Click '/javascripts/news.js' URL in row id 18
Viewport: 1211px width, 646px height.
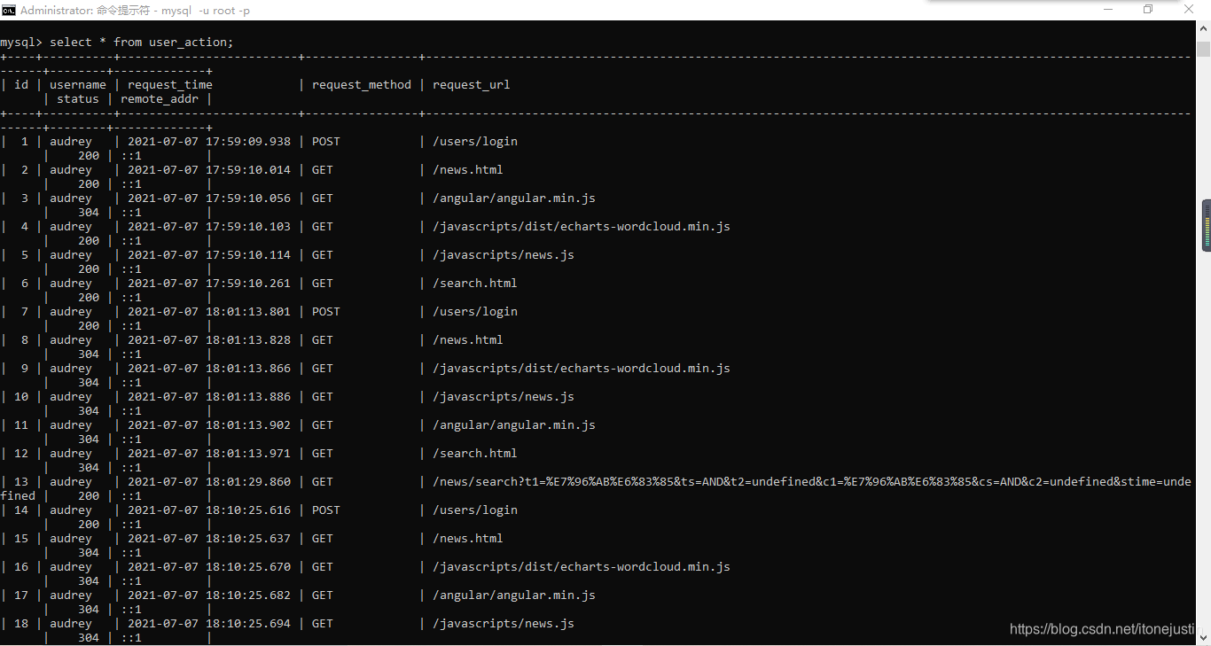tap(504, 624)
